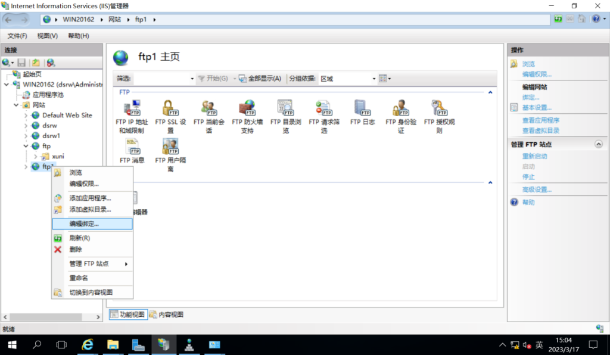Click 查看虚拟目录 link
610x355 pixels.
pos(541,130)
